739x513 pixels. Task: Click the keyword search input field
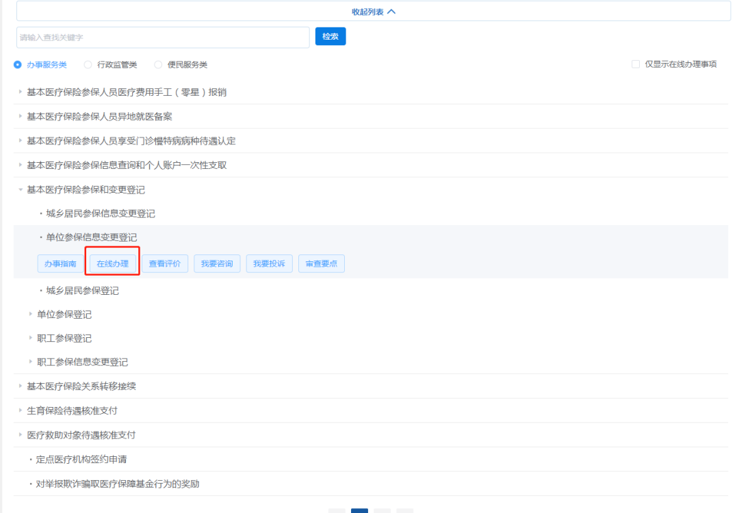(163, 37)
